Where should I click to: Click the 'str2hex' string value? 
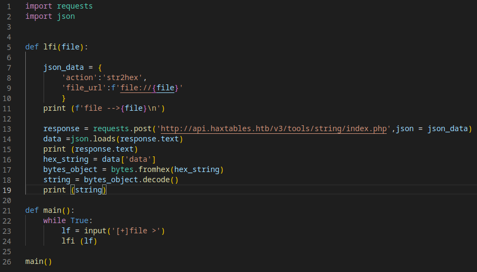[122, 77]
